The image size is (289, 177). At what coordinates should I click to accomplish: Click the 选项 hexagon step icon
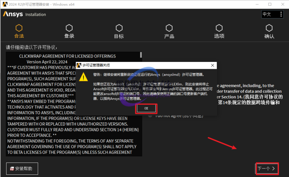click(x=219, y=28)
